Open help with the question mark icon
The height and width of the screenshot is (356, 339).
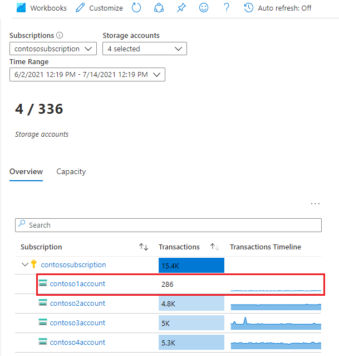[226, 8]
